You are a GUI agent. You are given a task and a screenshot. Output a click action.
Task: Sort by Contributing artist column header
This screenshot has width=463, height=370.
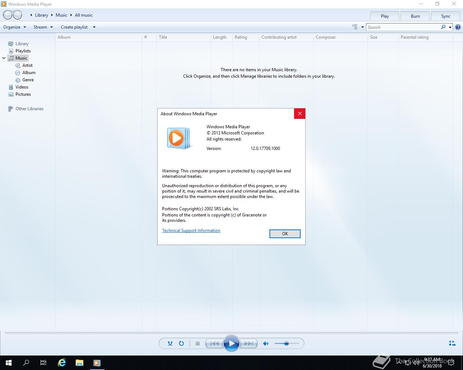286,37
